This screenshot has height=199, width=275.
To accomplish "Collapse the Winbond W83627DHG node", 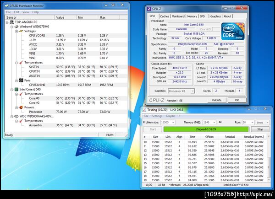I will (x=12, y=27).
